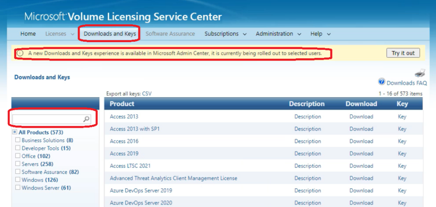View Description for Access 2013 with SP1
436x207 pixels.
(307, 129)
